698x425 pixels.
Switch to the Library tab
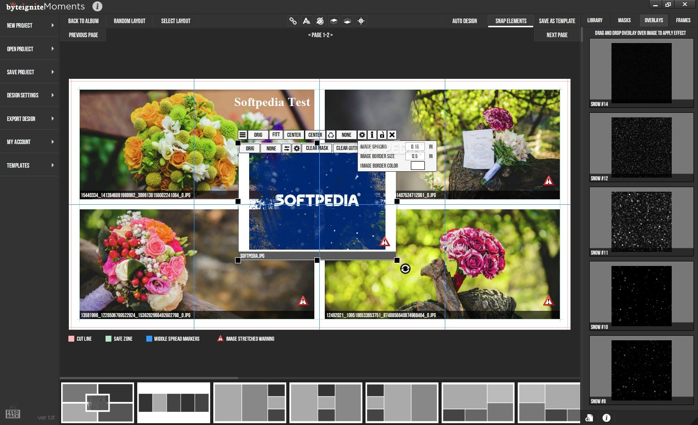point(595,20)
